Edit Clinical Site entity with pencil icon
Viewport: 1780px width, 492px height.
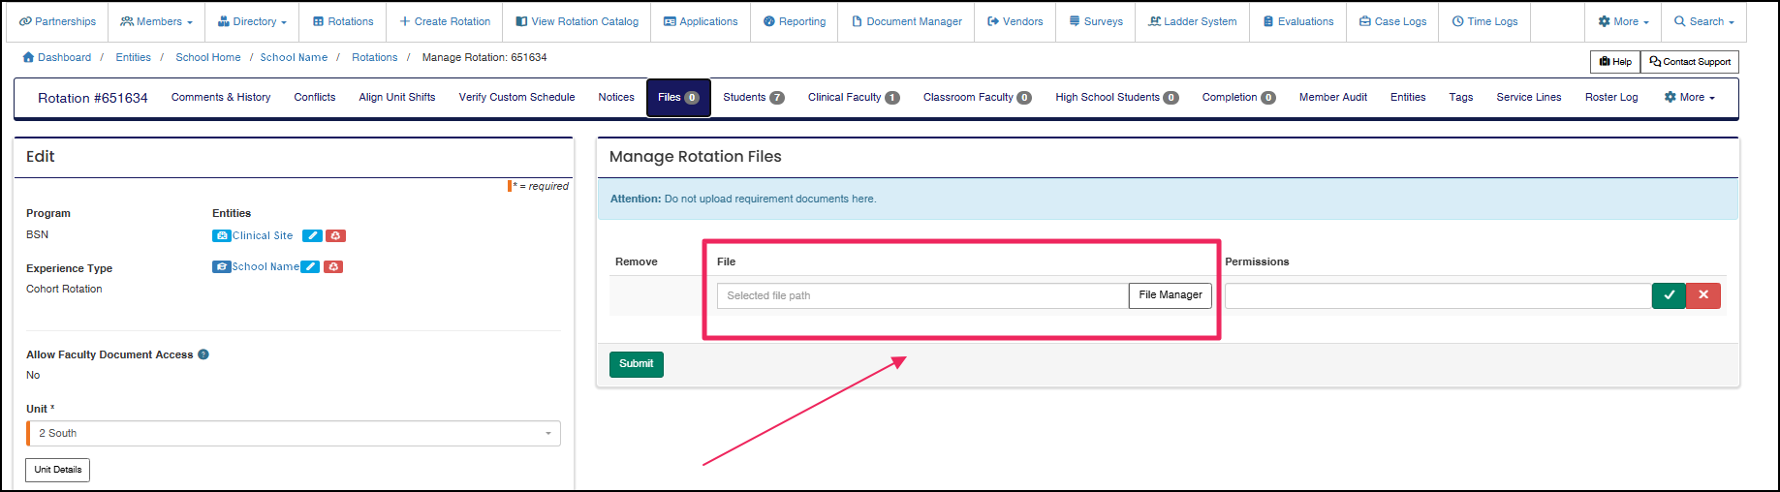tap(312, 235)
